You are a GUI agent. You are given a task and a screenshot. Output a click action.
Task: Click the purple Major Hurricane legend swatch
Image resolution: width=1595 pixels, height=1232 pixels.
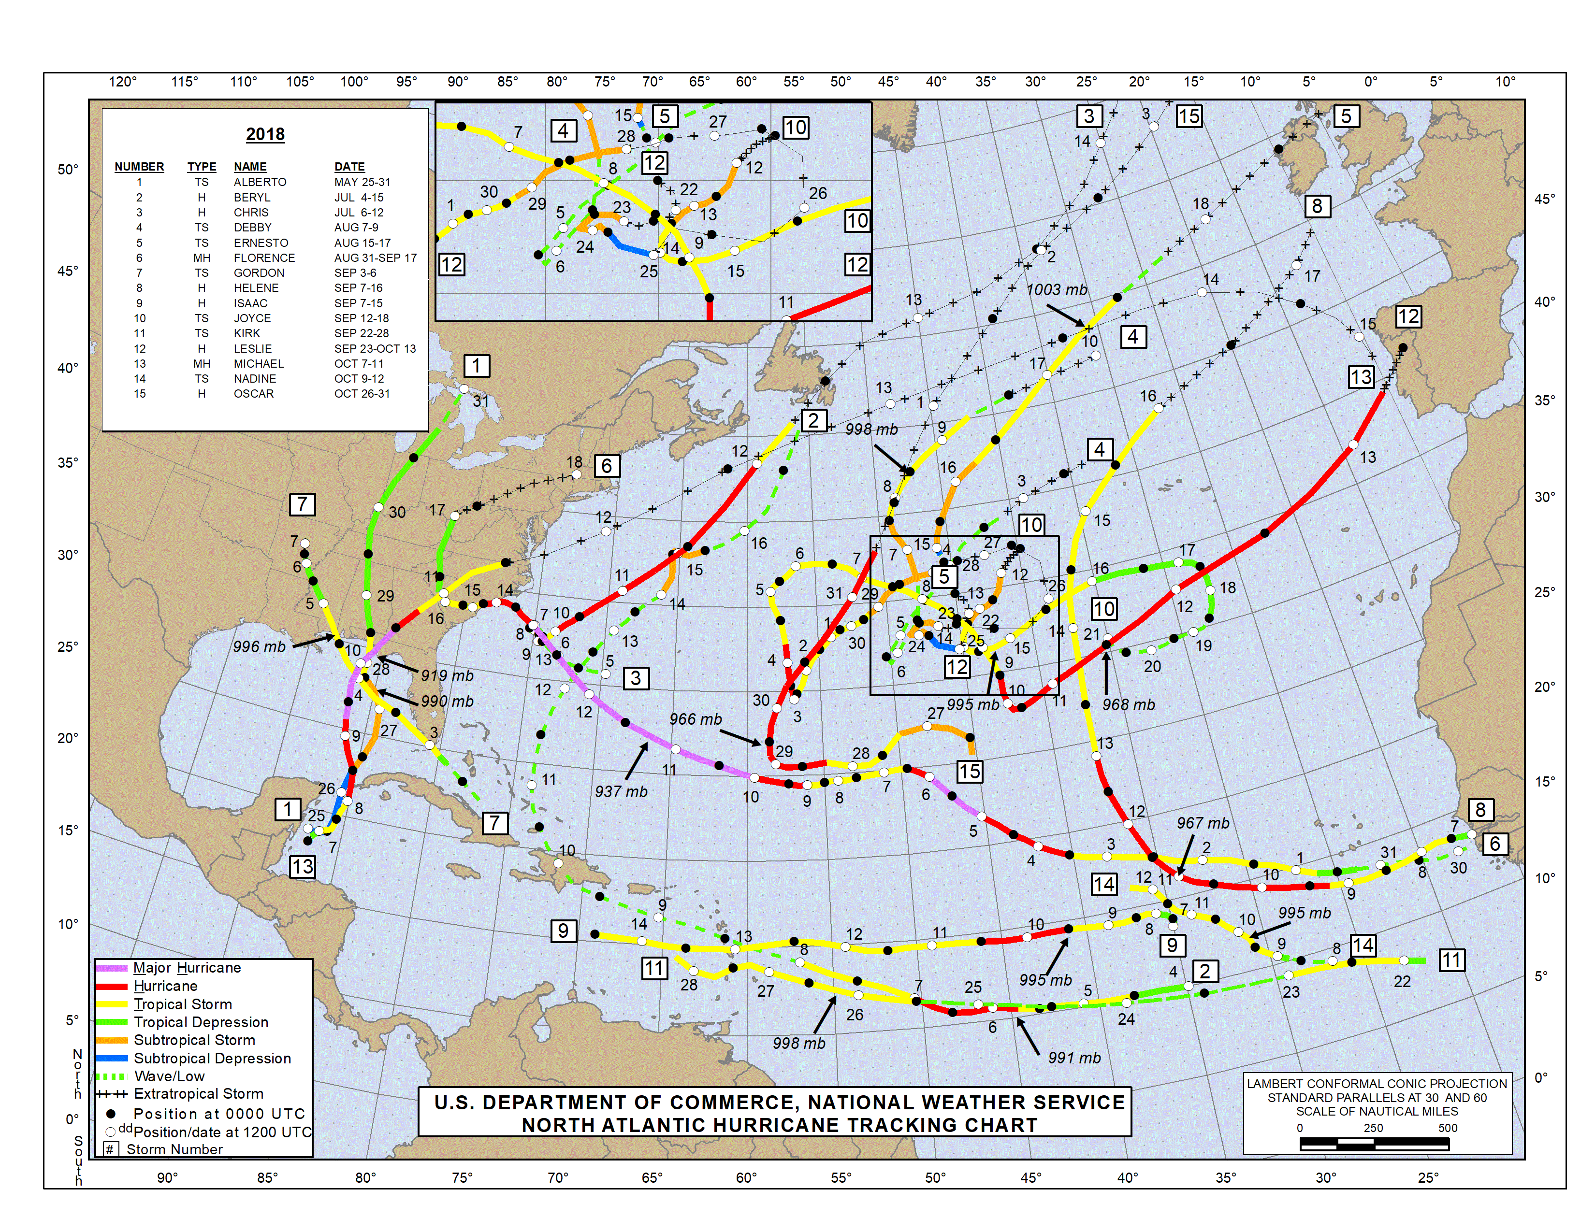coord(112,968)
